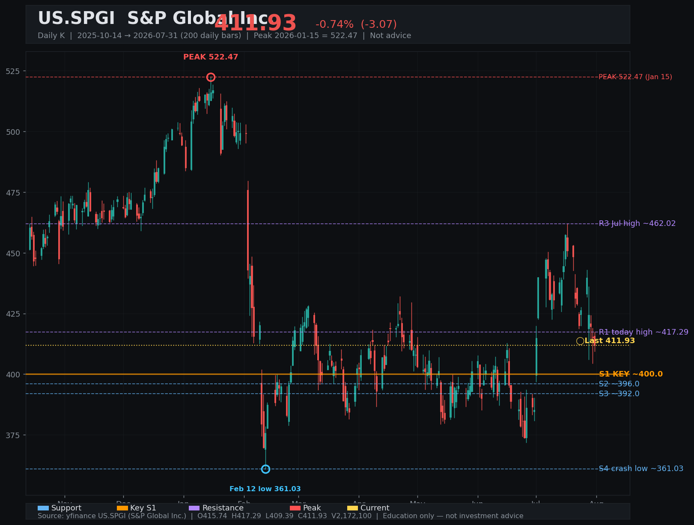Click the yellow circle beside Last 411.93

point(580,341)
